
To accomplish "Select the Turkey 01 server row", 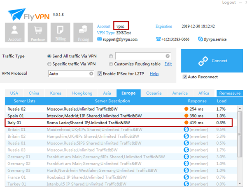I will coord(121,184).
